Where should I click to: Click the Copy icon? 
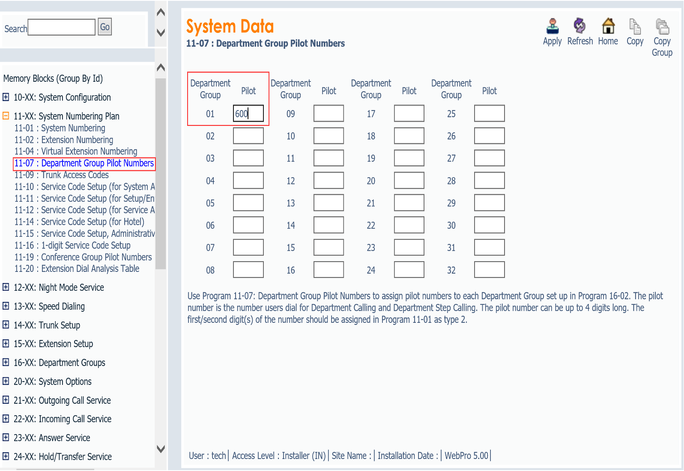click(x=635, y=26)
